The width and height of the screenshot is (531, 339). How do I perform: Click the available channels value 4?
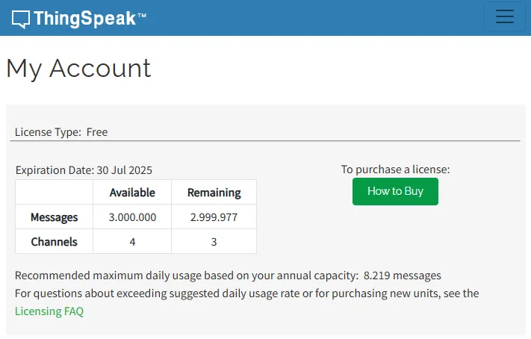(x=132, y=242)
